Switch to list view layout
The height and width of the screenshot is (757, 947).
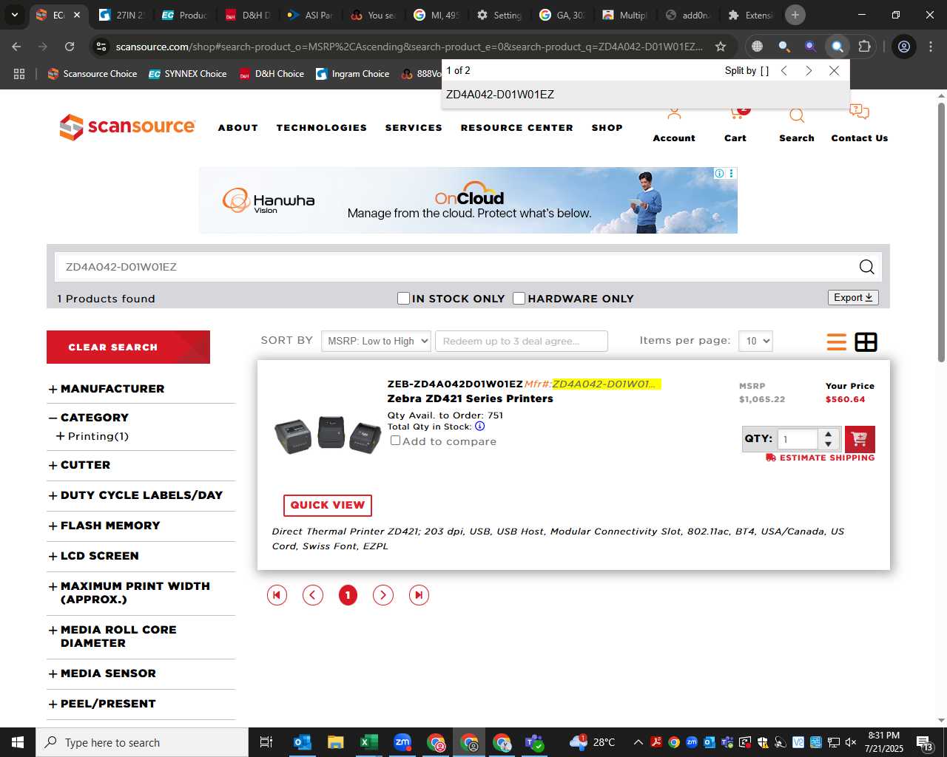pos(837,342)
